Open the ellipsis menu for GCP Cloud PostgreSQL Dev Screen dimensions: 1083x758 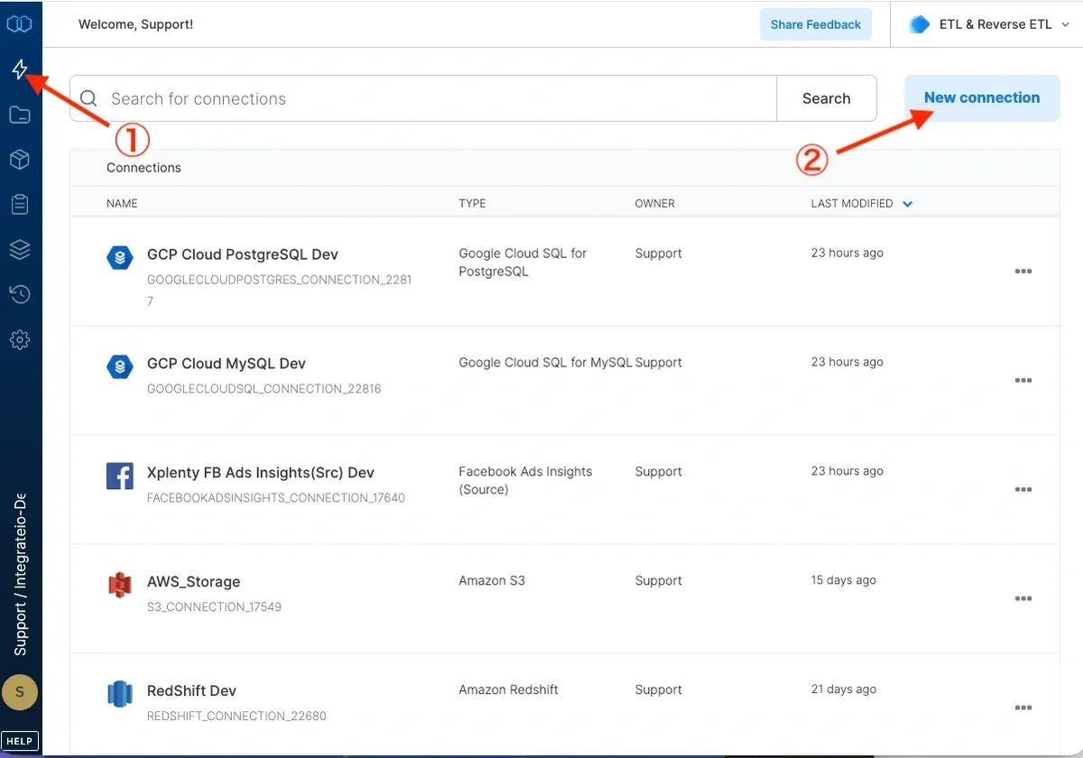pos(1023,271)
